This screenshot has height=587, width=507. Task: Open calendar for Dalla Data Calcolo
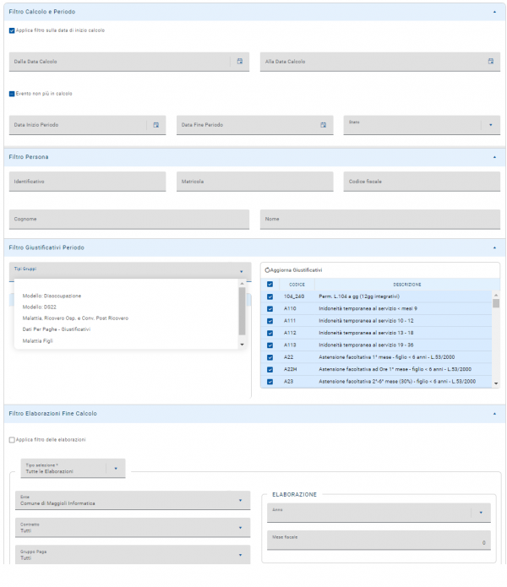(x=240, y=62)
